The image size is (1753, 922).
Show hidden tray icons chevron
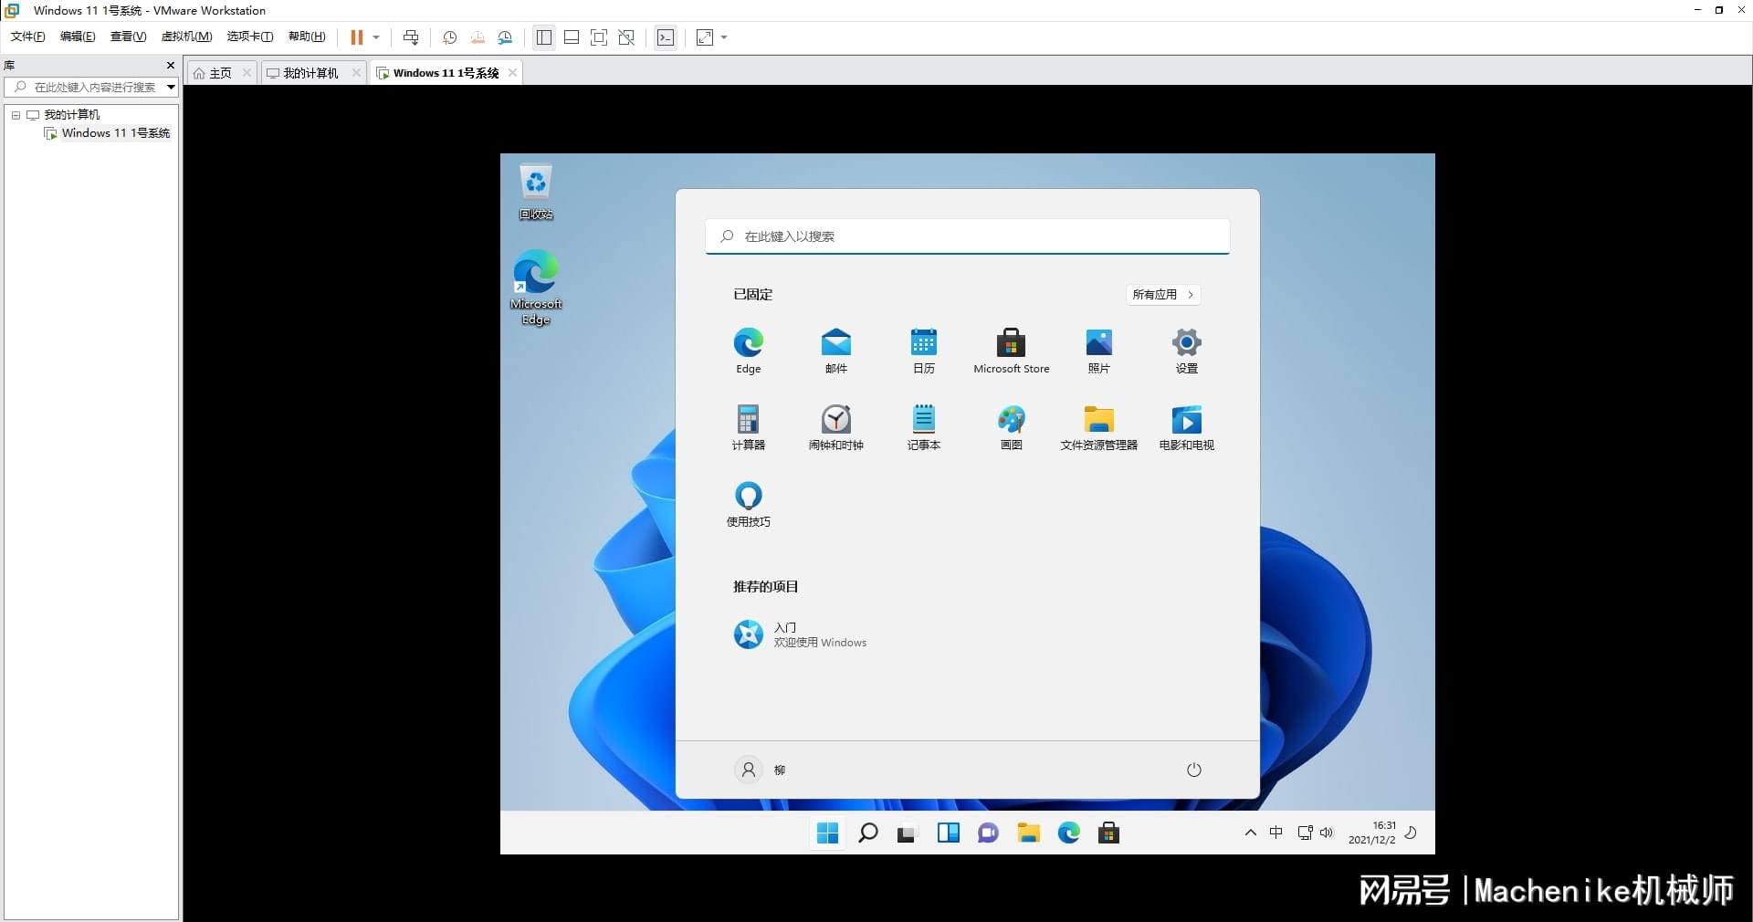pos(1251,833)
